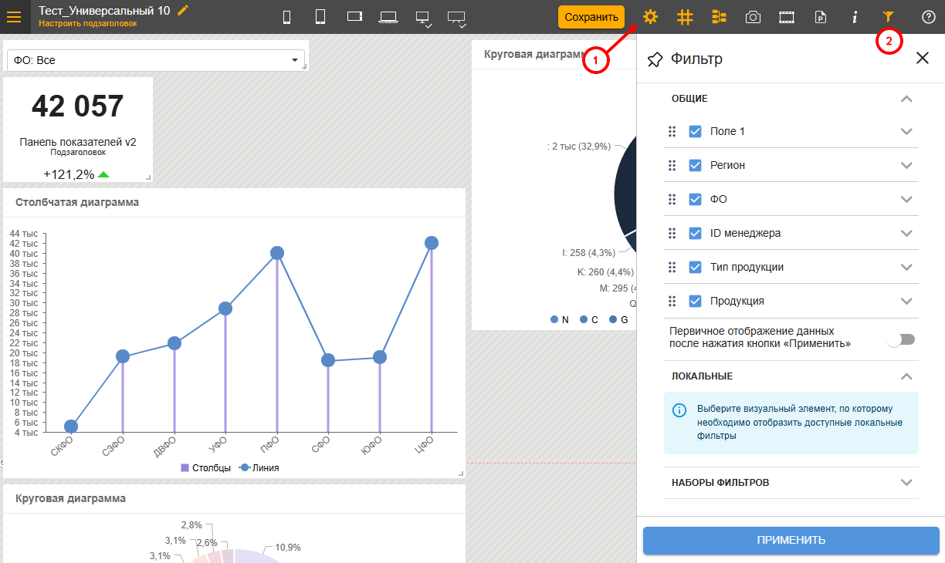
Task: Uncheck the ID менеджера filter checkbox
Action: (x=695, y=233)
